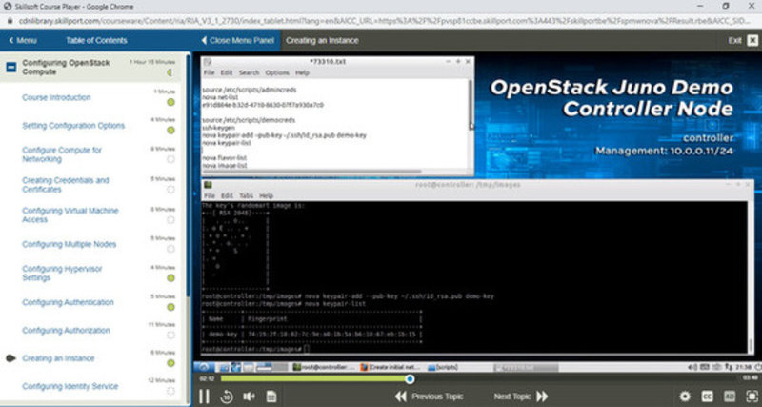Click the rewind 10 seconds icon
The width and height of the screenshot is (762, 407).
click(227, 397)
